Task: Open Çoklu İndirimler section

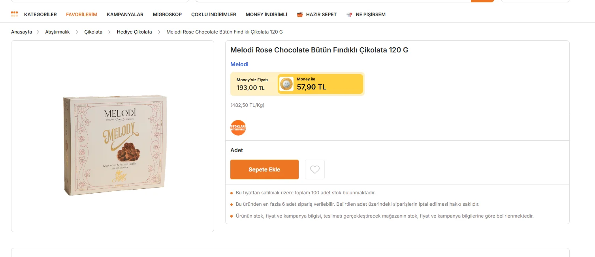Action: coord(214,15)
